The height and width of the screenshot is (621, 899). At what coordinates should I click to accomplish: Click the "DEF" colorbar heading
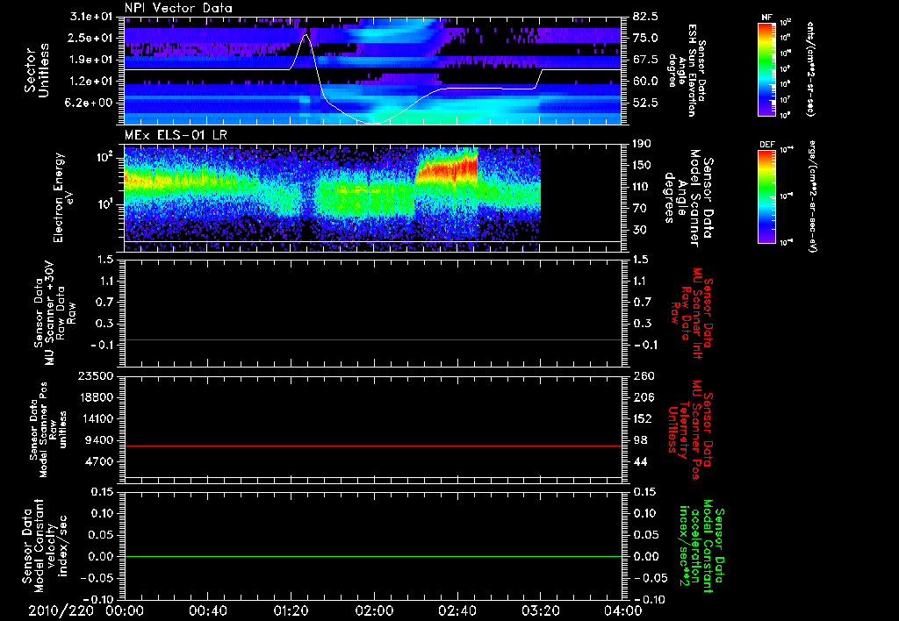767,145
